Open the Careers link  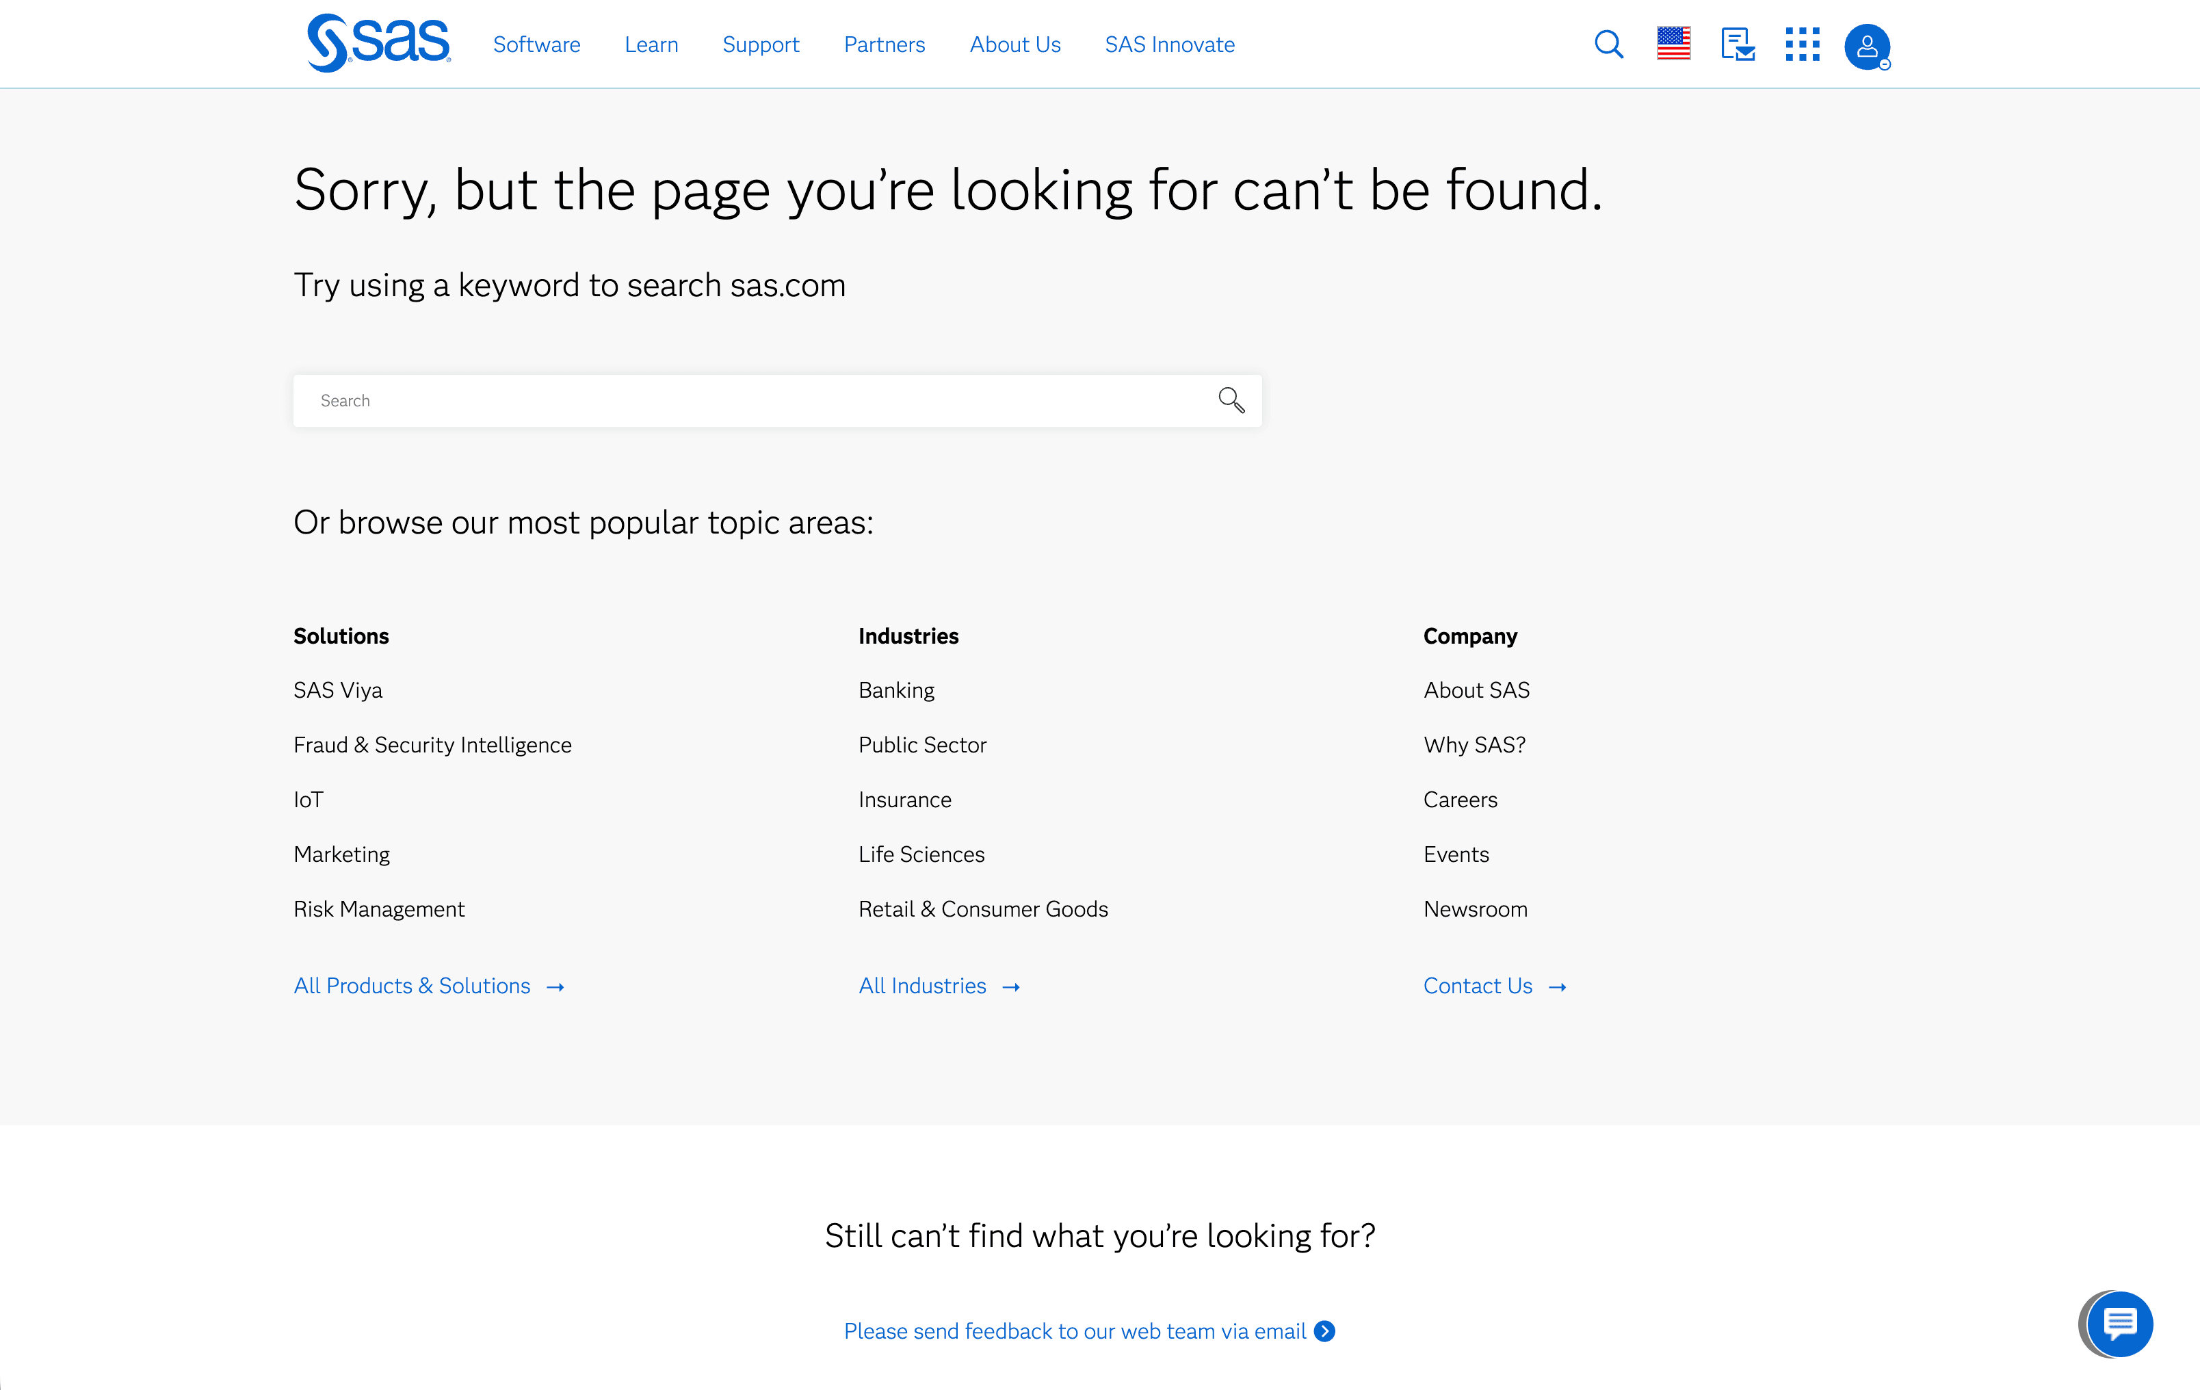coord(1460,800)
